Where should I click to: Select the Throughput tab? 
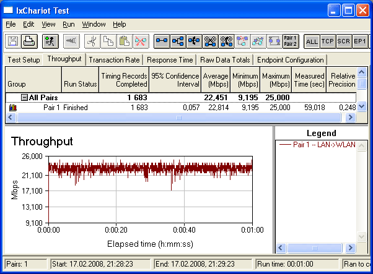pyautogui.click(x=64, y=59)
